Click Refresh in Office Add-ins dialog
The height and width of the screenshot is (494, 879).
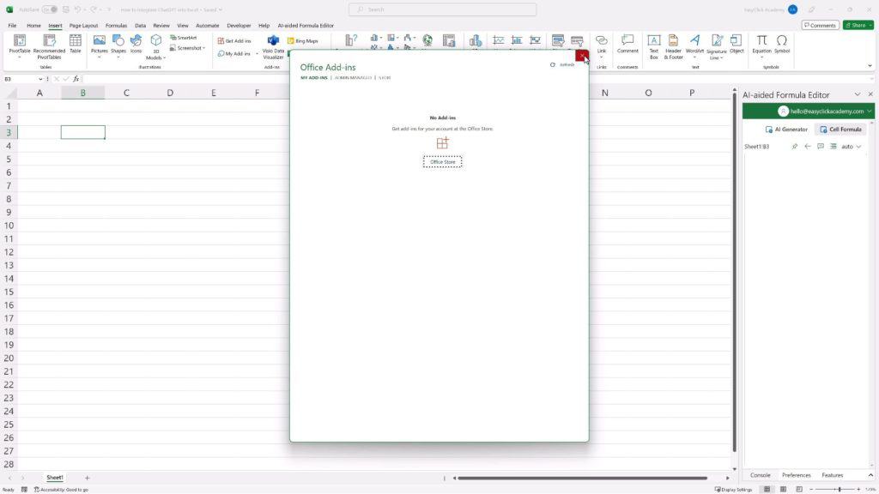click(562, 64)
